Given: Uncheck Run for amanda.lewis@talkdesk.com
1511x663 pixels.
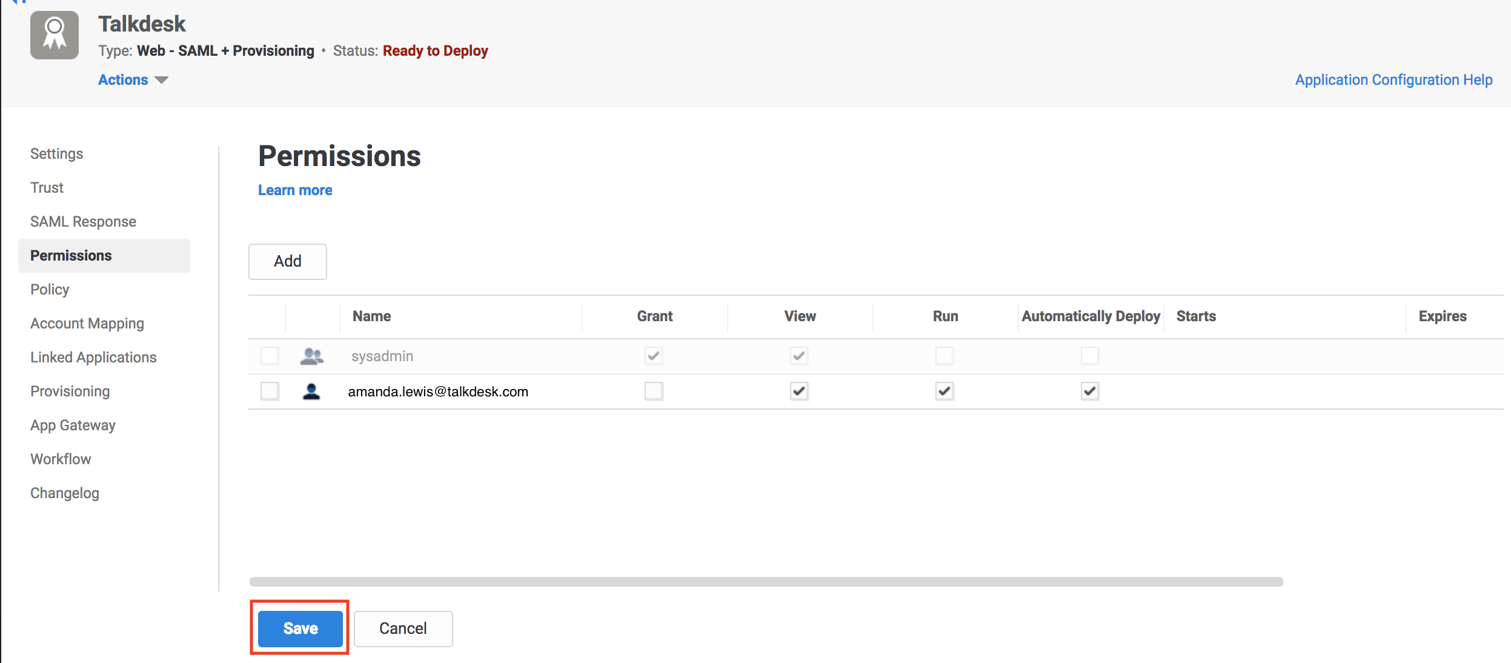Looking at the screenshot, I should pyautogui.click(x=945, y=391).
